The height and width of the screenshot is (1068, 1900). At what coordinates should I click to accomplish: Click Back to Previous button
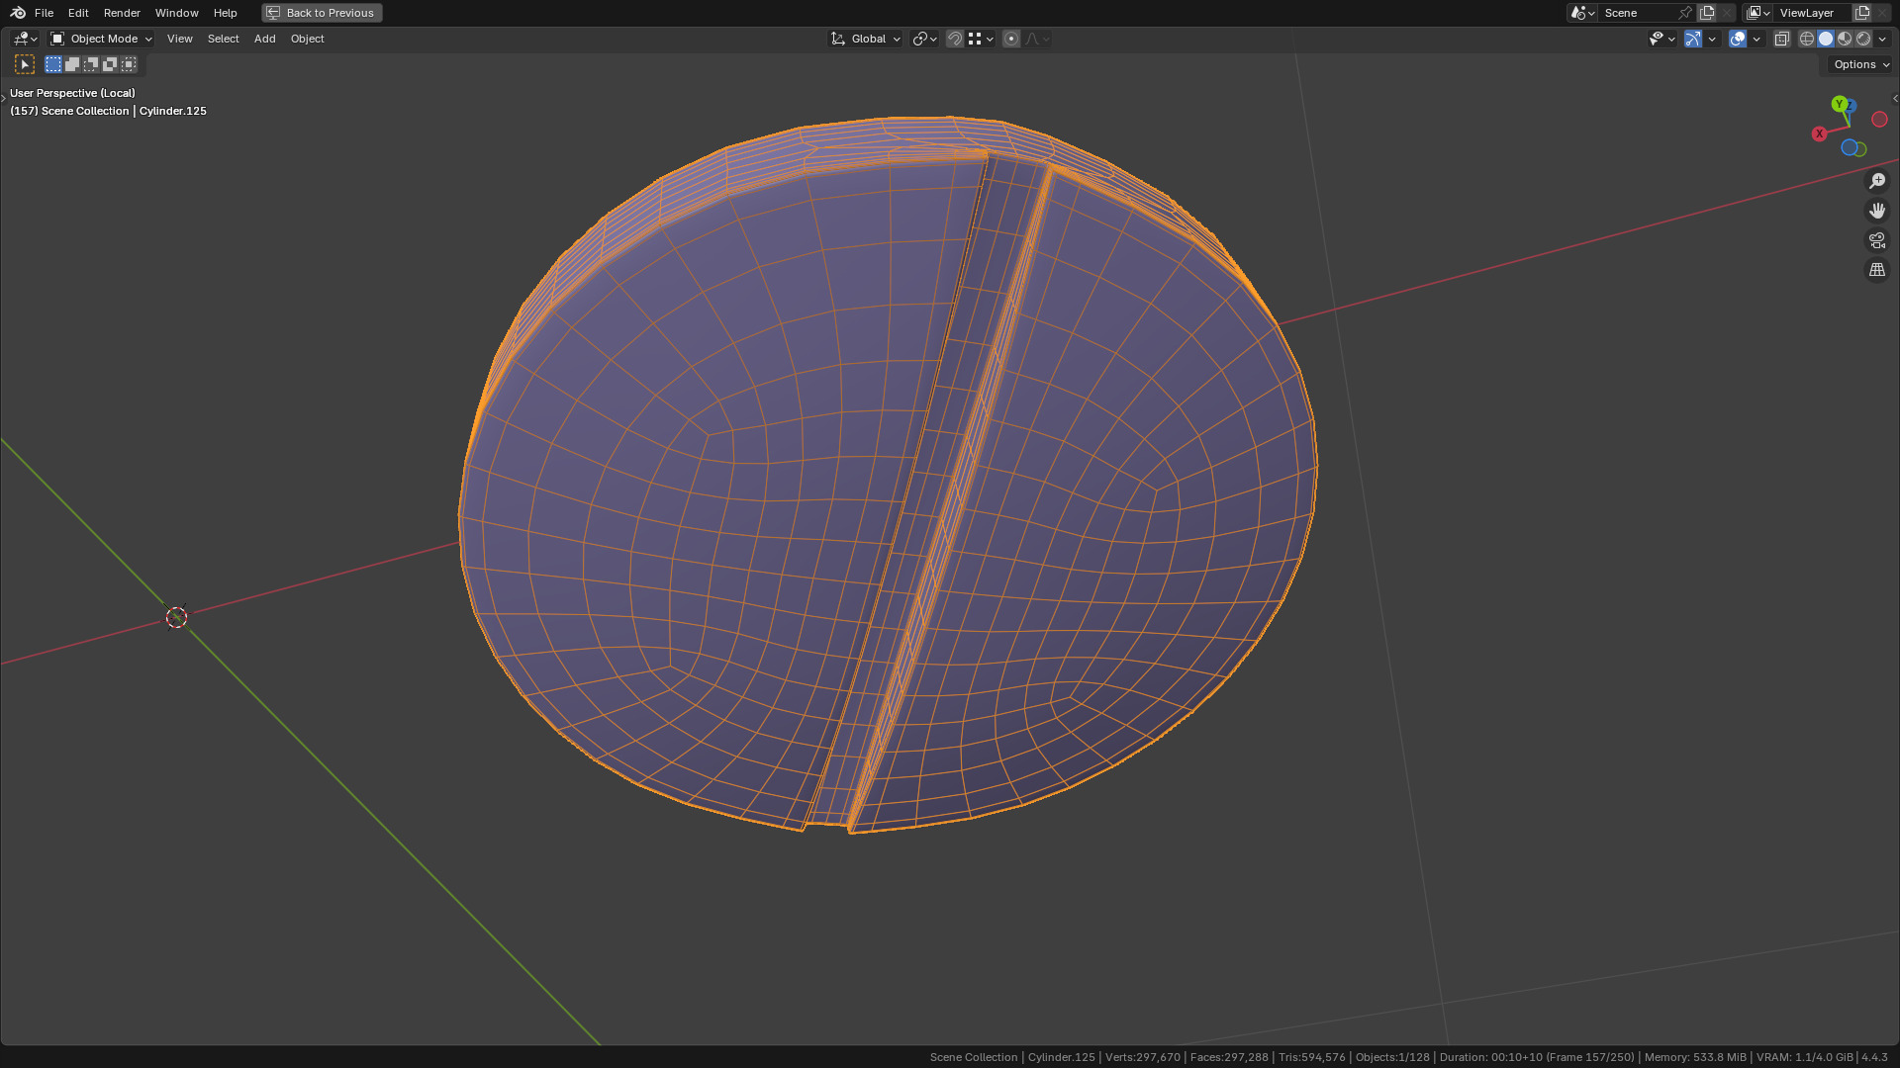click(322, 13)
